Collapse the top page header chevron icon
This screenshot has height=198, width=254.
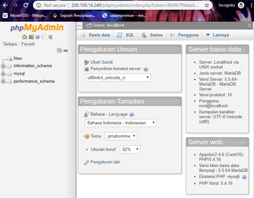[x=249, y=26]
